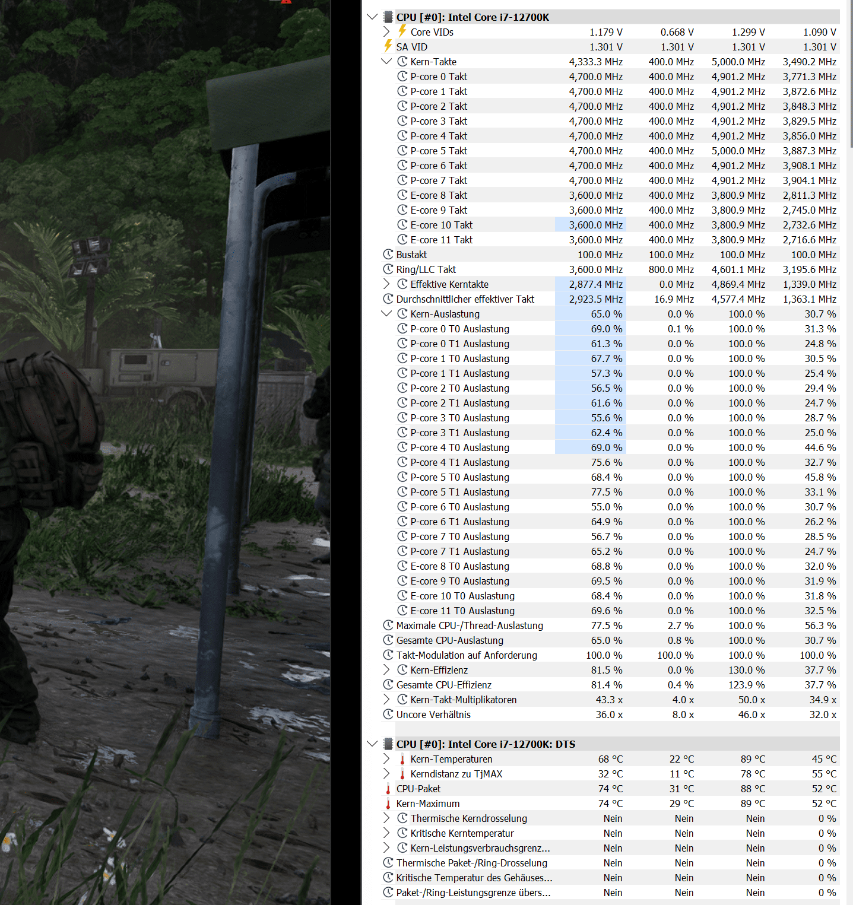
Task: Expand Kritische Kerntemperatur row
Action: point(386,833)
